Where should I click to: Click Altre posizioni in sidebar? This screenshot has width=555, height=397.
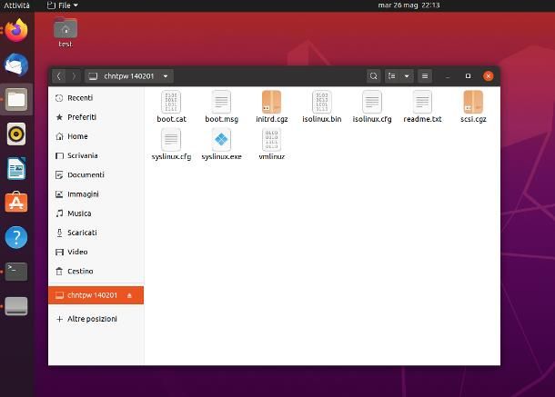click(x=96, y=319)
